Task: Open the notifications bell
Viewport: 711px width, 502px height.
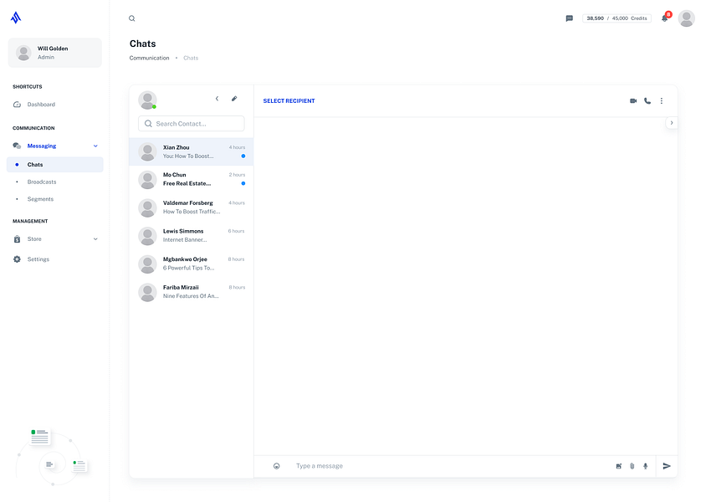Action: point(664,18)
